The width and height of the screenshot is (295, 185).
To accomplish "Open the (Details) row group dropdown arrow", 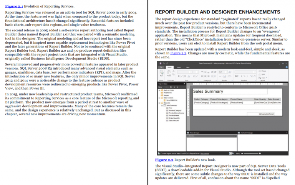I will (235, 136).
